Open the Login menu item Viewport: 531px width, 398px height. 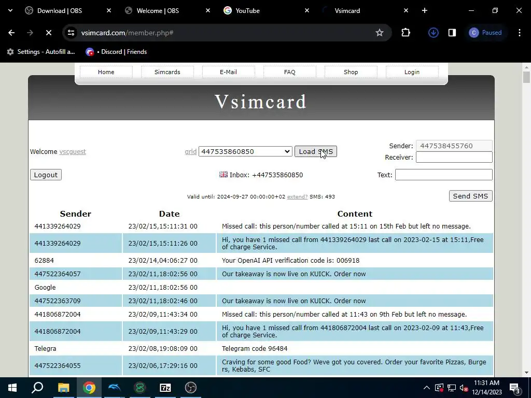point(412,72)
